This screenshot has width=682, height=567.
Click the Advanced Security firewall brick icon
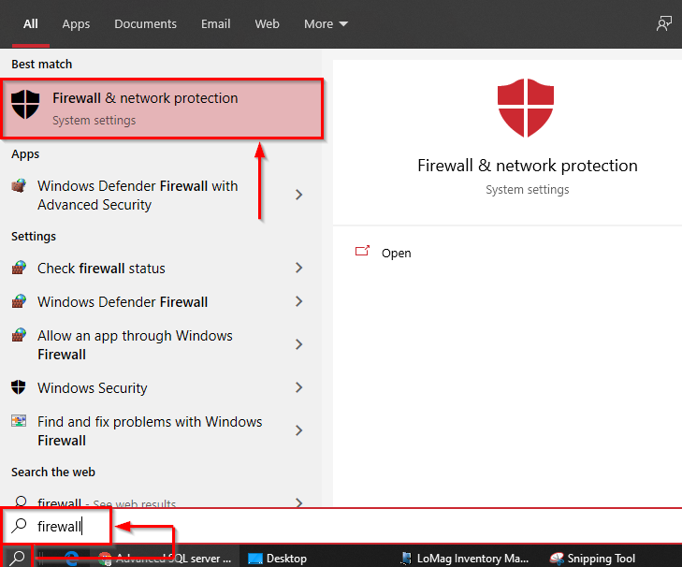tap(19, 186)
